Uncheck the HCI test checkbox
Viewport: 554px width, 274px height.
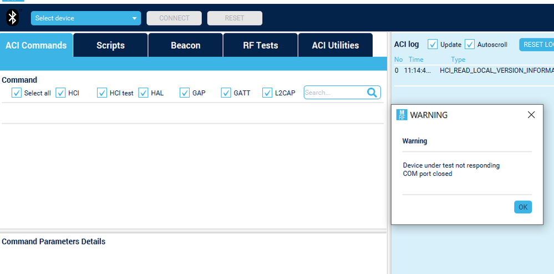pos(102,93)
